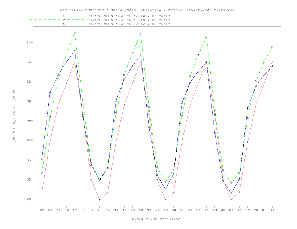Click the x-axis forecast hour label 60
297x229 pixels.
point(207,210)
